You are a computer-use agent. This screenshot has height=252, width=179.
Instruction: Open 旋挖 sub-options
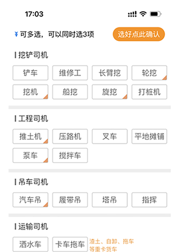(110, 92)
